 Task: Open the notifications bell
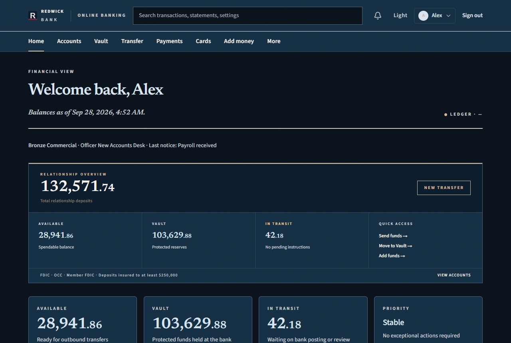(378, 16)
